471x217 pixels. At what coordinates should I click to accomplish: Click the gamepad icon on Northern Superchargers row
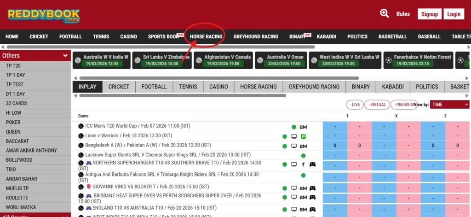pos(312,164)
